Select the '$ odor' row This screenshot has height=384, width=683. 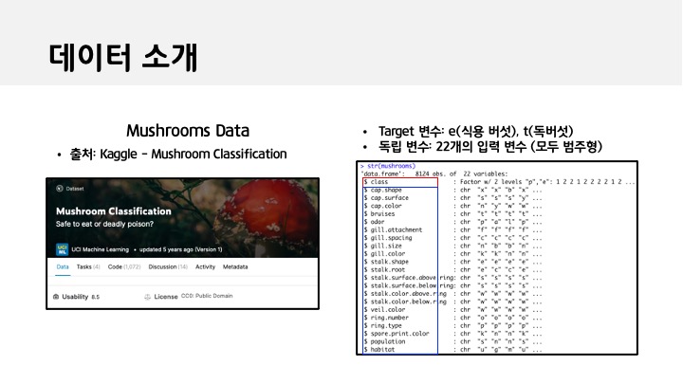point(453,222)
